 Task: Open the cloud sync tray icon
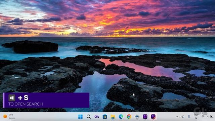(183, 117)
